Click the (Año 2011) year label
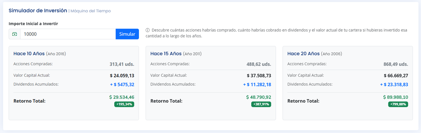The image size is (421, 133). pos(193,54)
